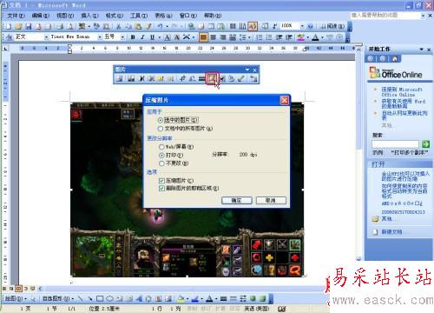Open the task pane title dropdown arrow
The width and height of the screenshot is (434, 313).
pos(422,50)
